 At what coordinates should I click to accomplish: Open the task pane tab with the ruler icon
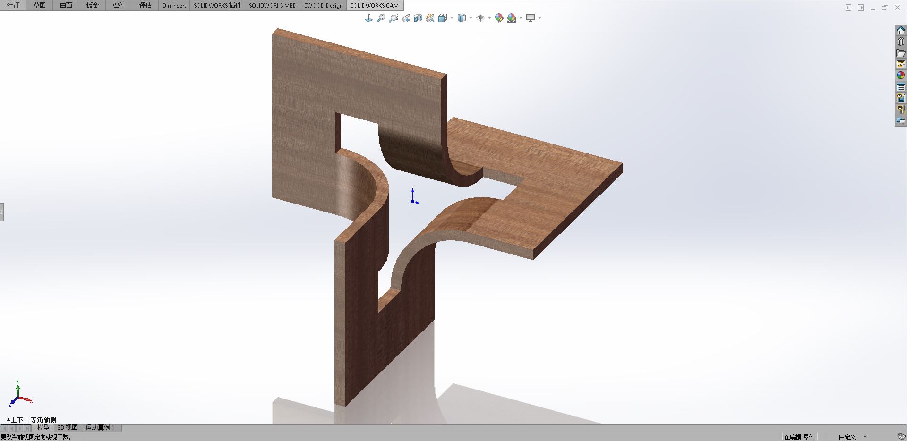click(x=901, y=110)
